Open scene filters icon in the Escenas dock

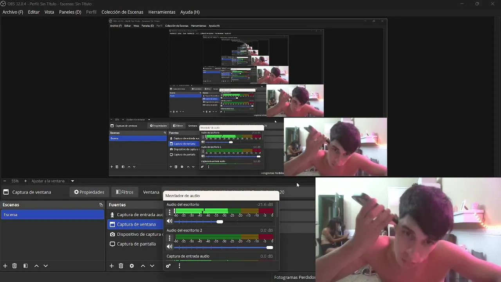25,266
